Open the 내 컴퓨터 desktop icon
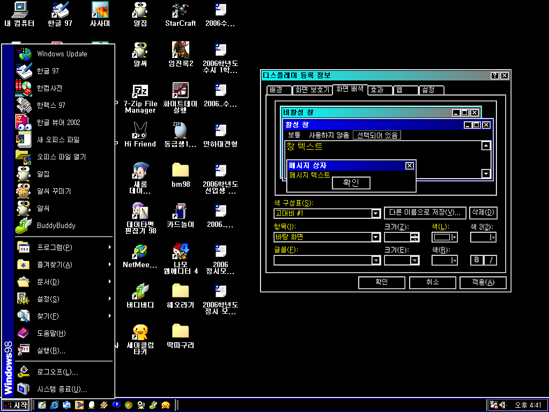The height and width of the screenshot is (412, 549). (20, 14)
